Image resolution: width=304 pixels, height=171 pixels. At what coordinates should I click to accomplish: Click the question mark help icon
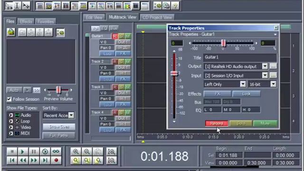point(175,6)
